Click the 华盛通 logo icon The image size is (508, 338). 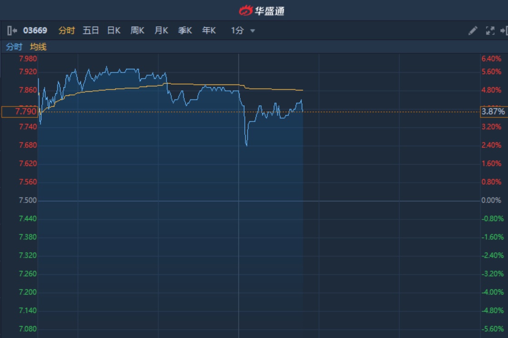point(246,10)
